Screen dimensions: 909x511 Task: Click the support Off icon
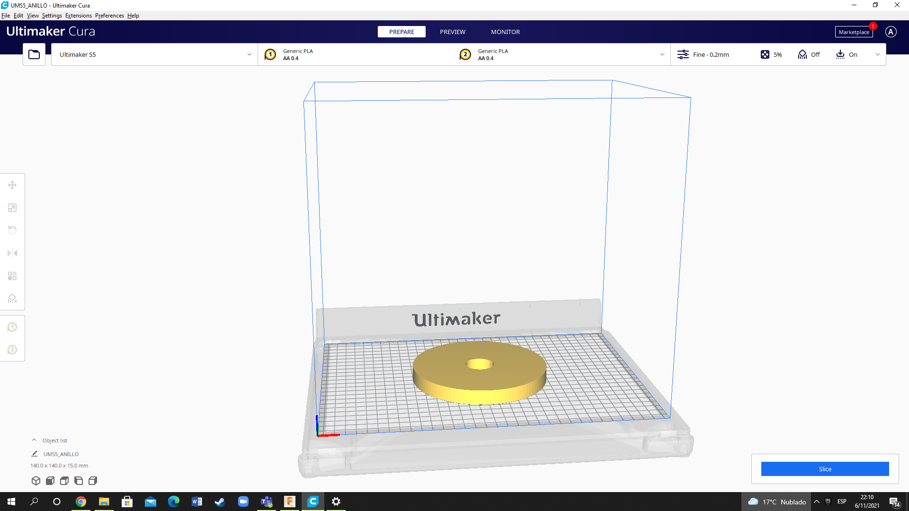click(802, 54)
